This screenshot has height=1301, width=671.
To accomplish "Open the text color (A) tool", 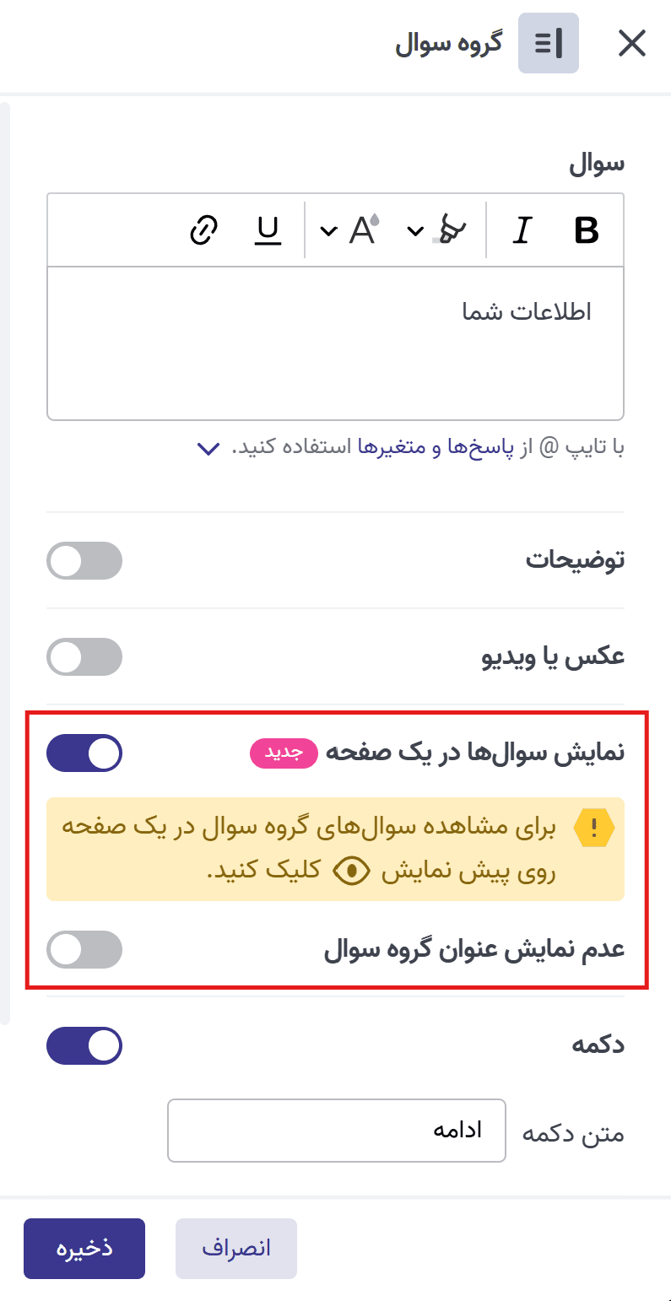I will (361, 229).
